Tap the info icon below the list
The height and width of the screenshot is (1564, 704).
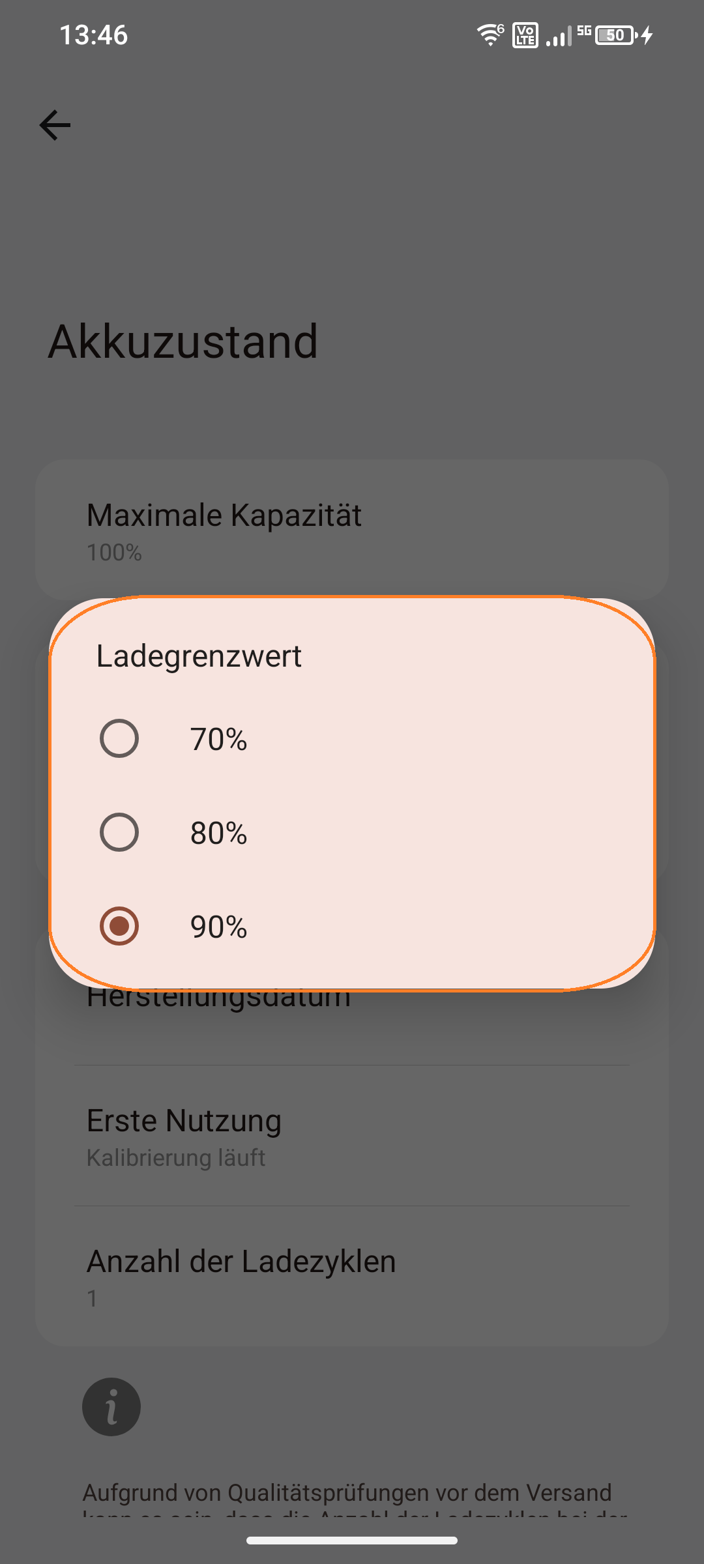coord(111,1406)
